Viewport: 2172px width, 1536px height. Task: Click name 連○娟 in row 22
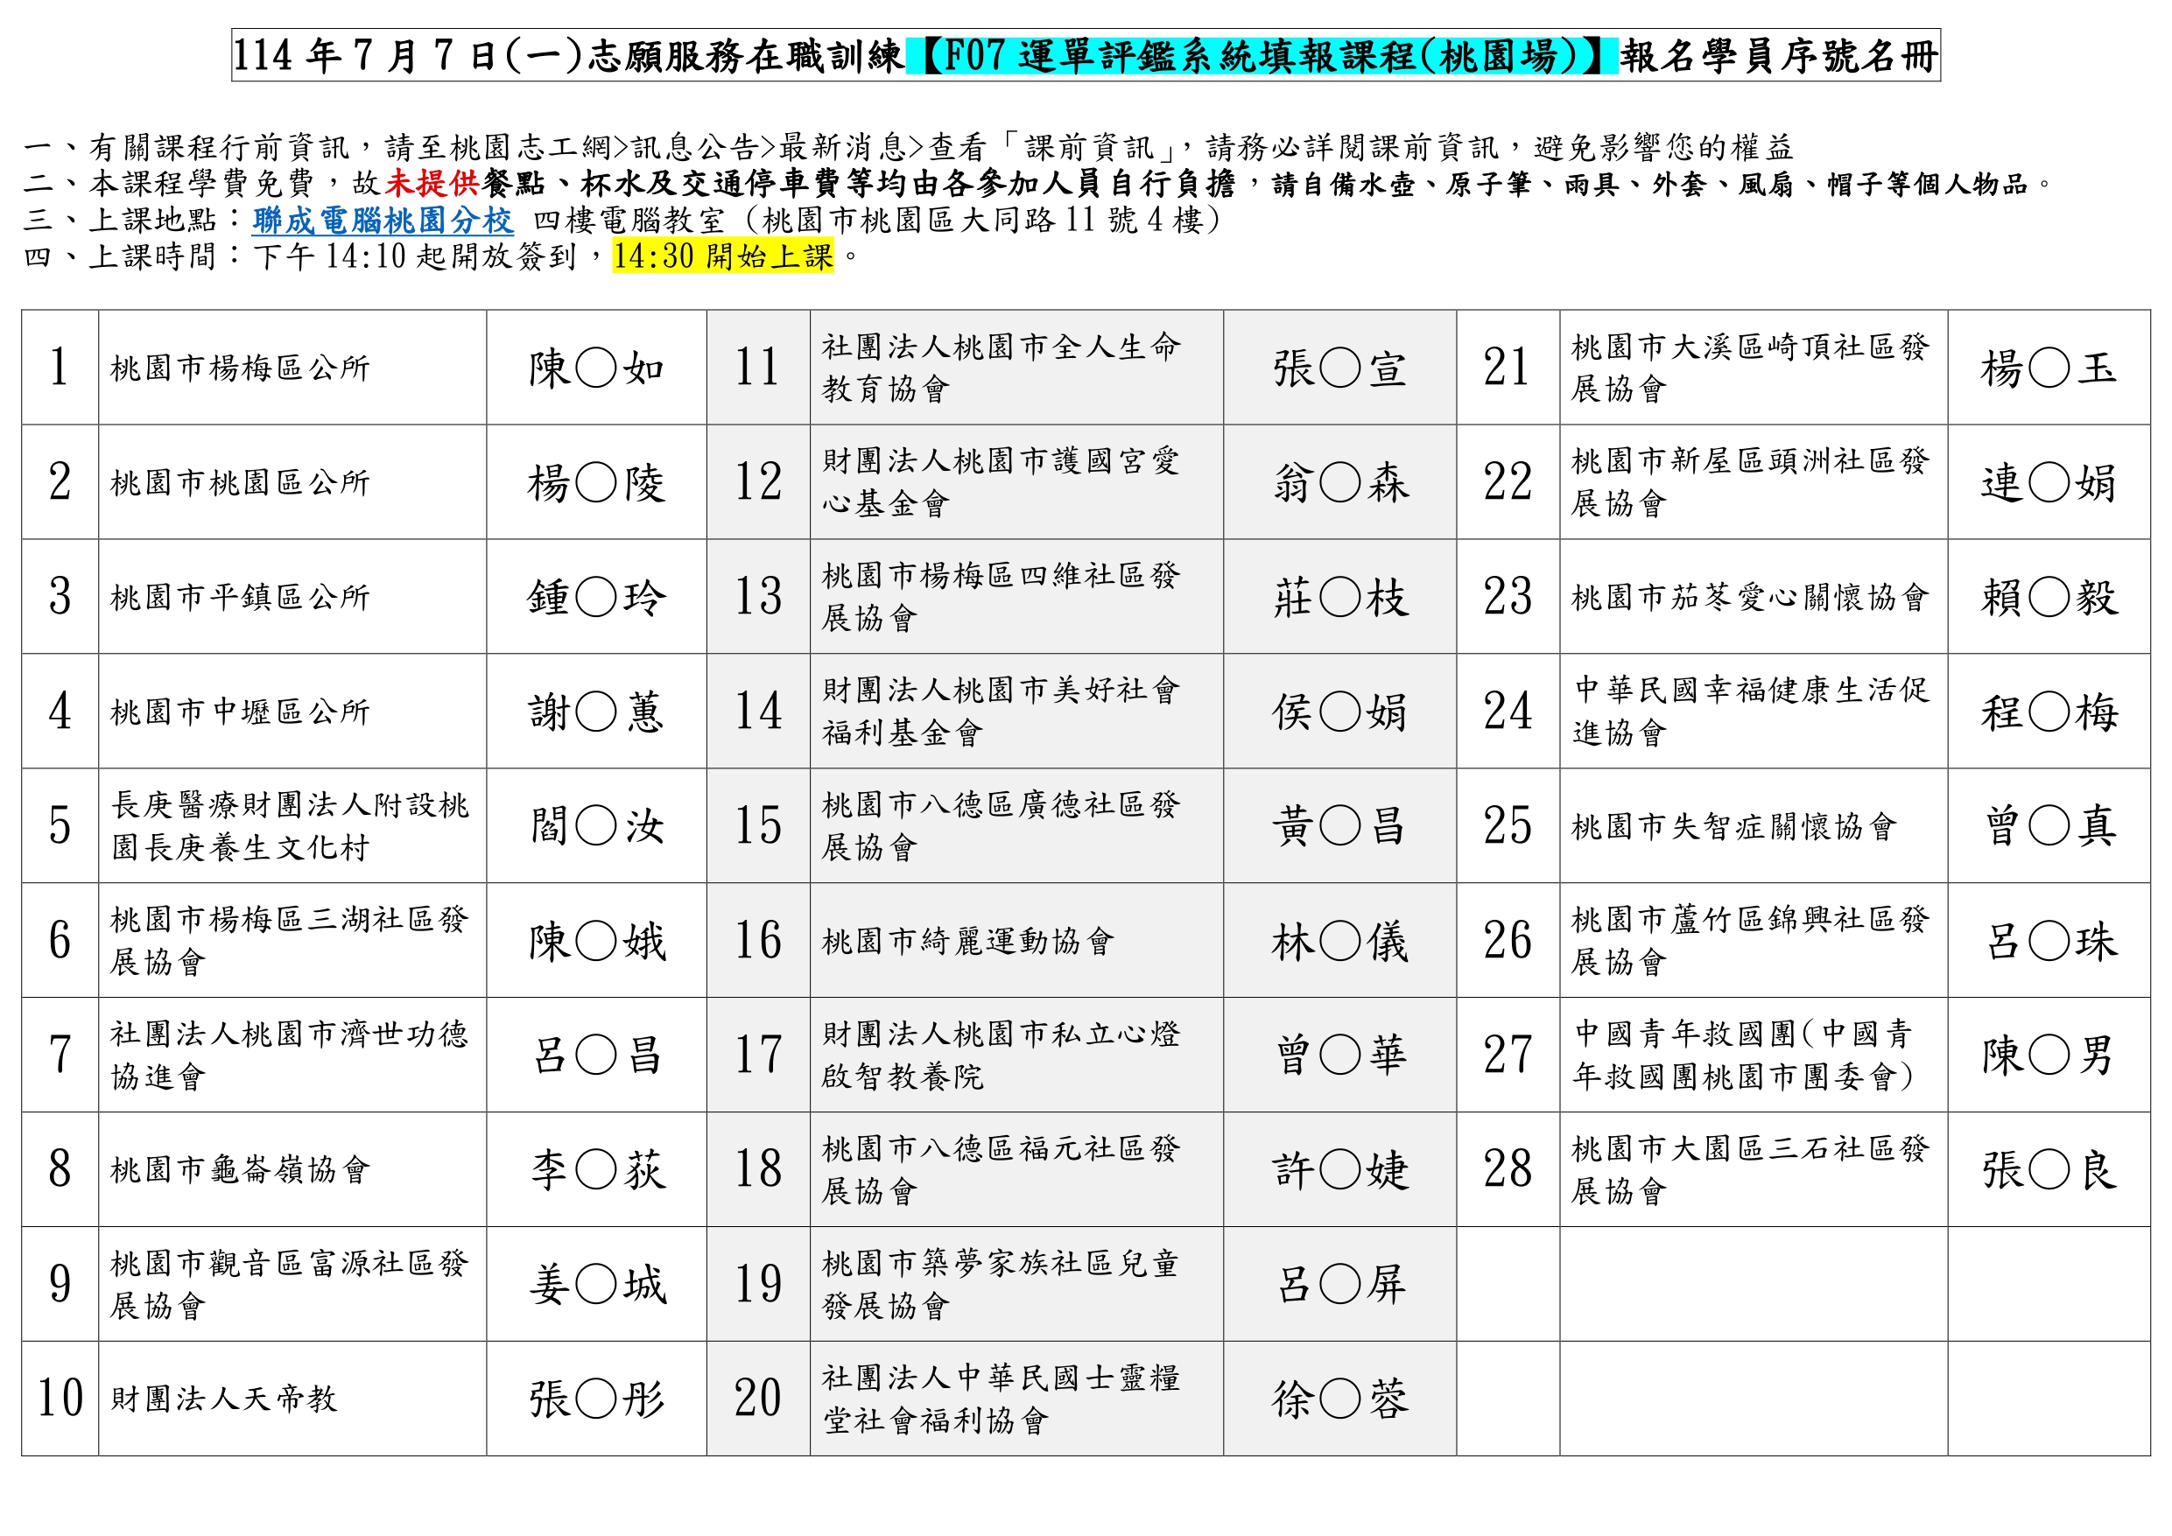point(2049,483)
